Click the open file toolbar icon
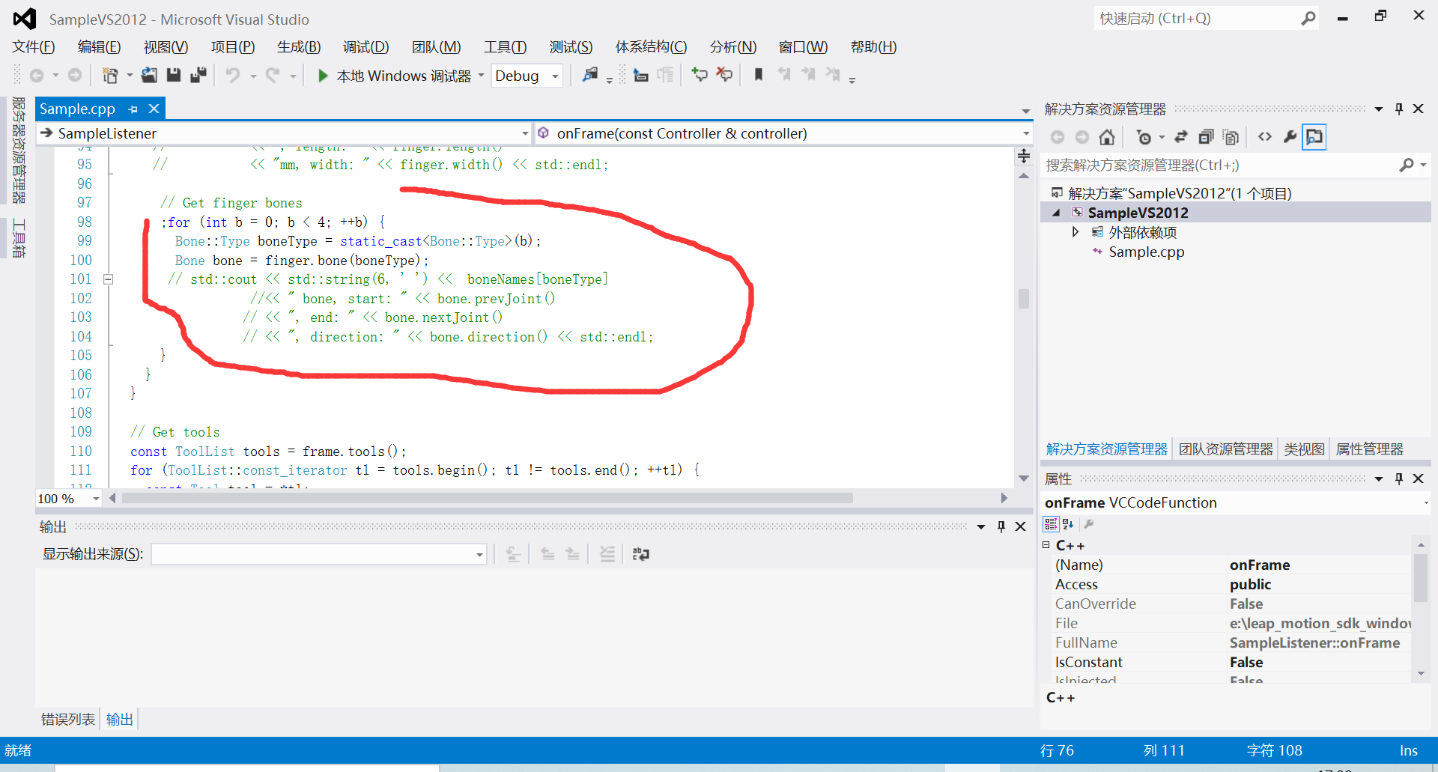 coord(149,76)
